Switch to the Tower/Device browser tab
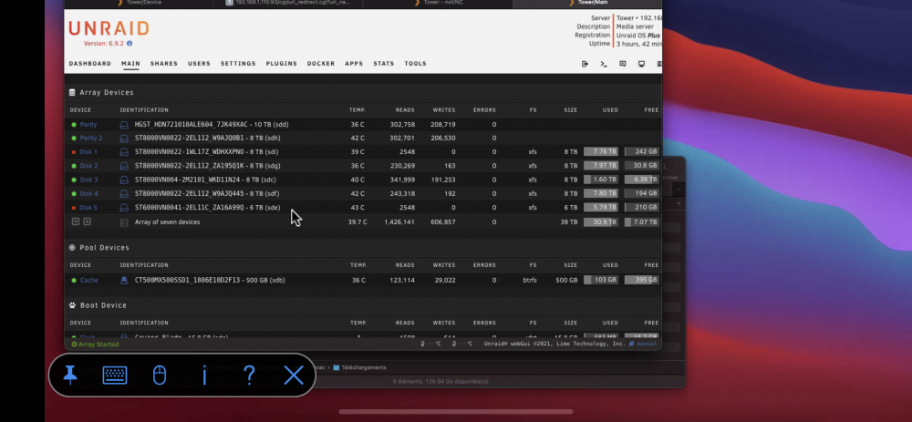 tap(140, 3)
